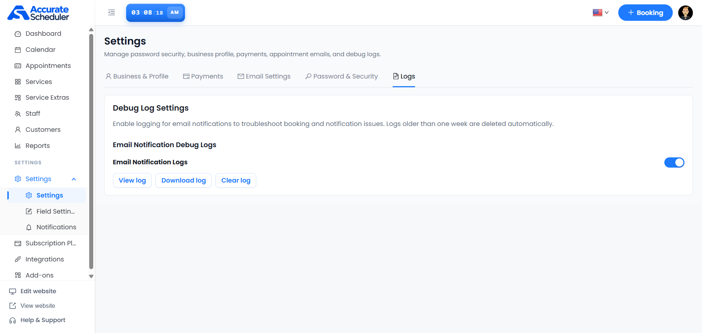This screenshot has height=333, width=702.
Task: Click the Staff people icon
Action: coord(18,114)
